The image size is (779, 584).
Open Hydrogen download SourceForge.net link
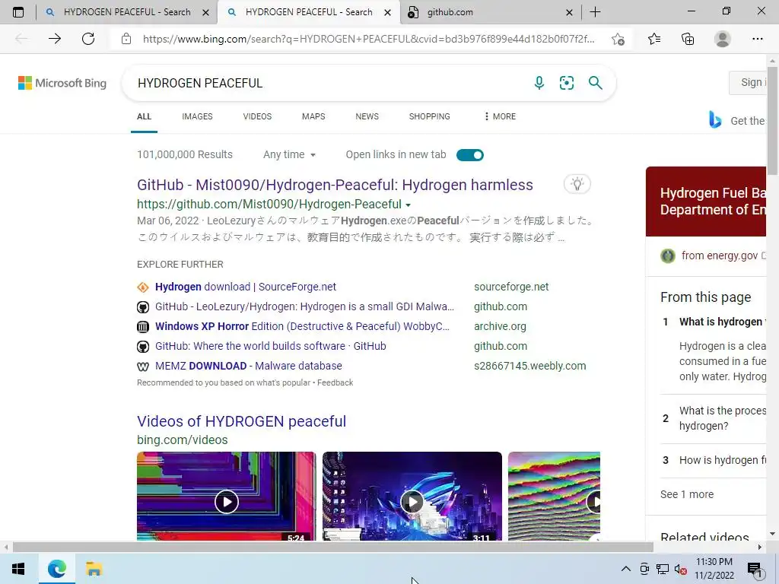246,287
